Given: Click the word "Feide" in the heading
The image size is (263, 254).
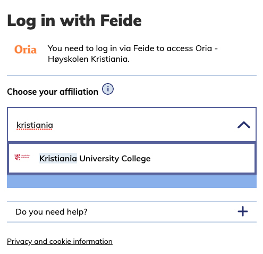Looking at the screenshot, I should (x=121, y=21).
